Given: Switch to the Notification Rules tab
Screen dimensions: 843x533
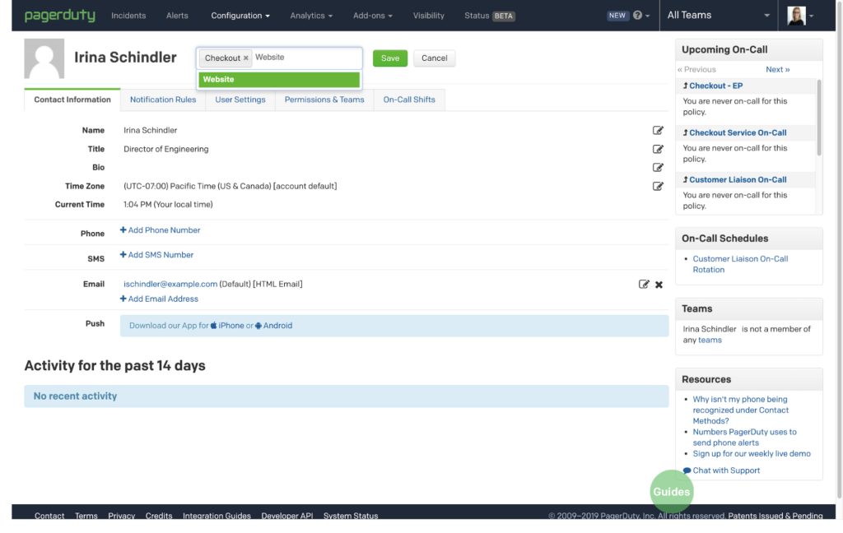Looking at the screenshot, I should tap(163, 100).
